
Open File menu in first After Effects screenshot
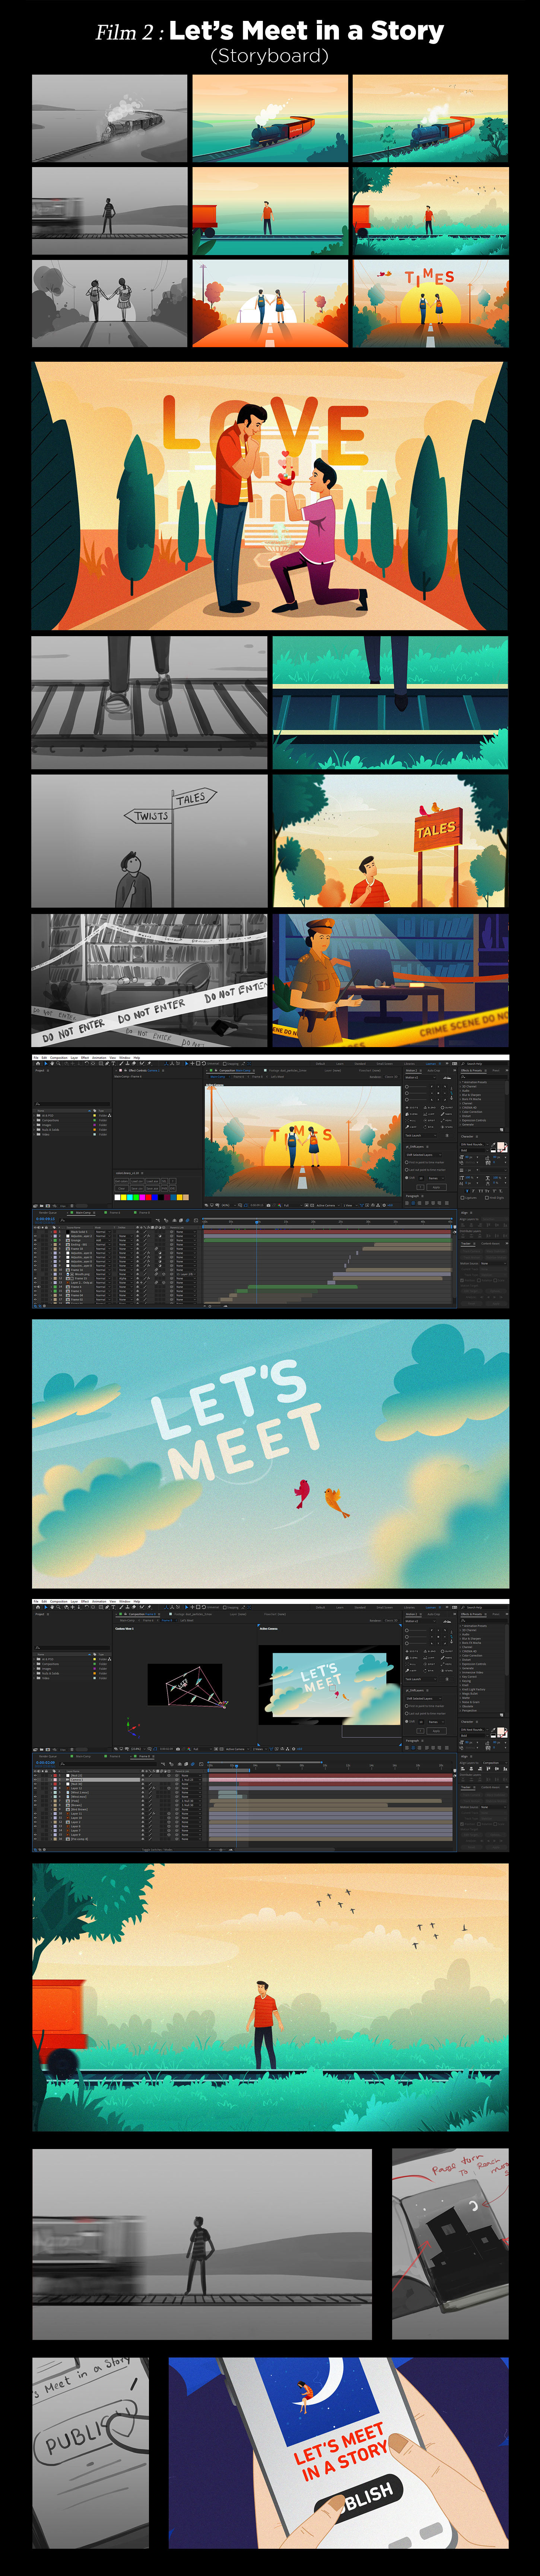36,1057
